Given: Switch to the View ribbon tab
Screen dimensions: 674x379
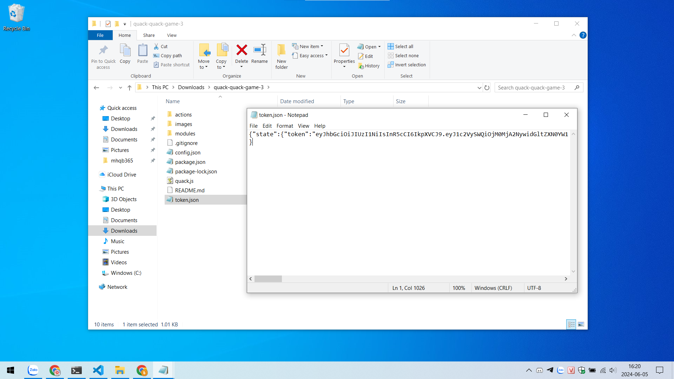Looking at the screenshot, I should 172,35.
